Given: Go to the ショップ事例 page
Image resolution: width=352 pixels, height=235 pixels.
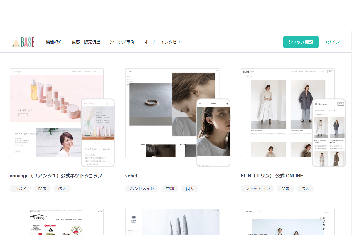Looking at the screenshot, I should tap(122, 42).
